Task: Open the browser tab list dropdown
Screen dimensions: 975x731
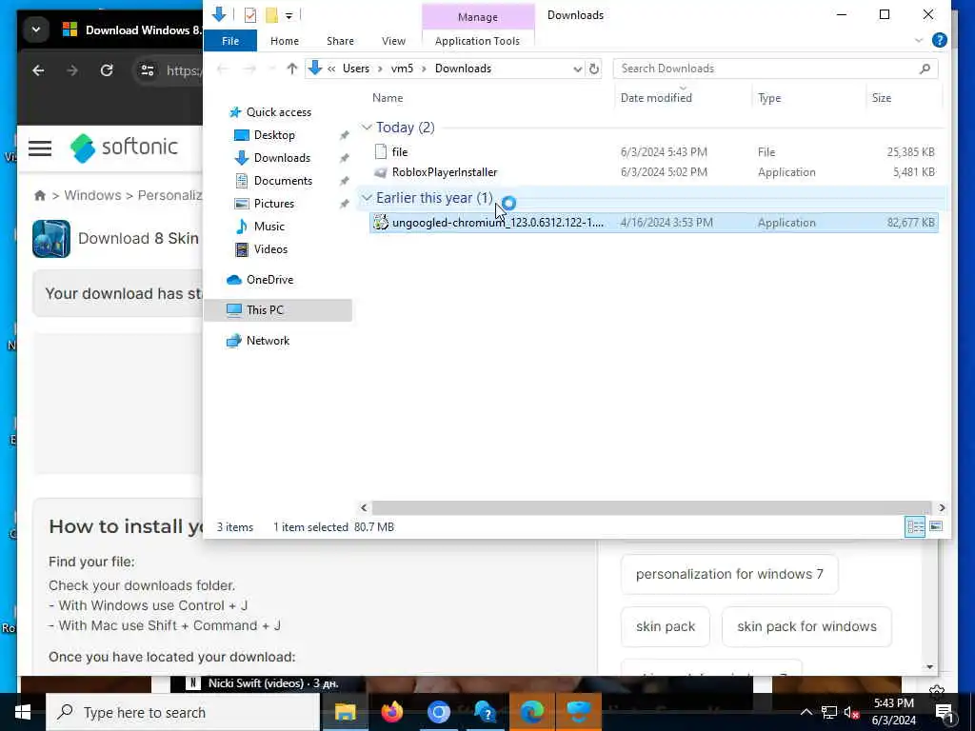Action: coord(36,30)
